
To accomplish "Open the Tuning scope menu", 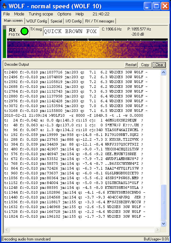I will (41, 14).
